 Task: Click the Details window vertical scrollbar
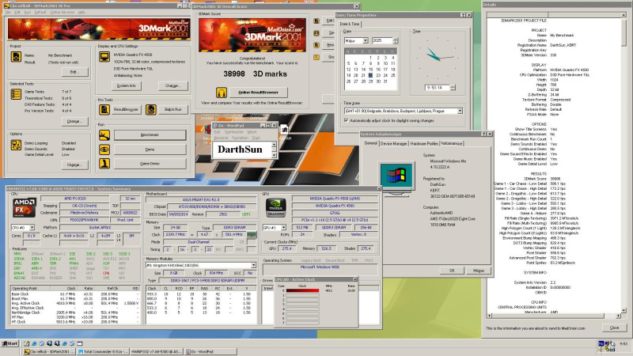pos(624,163)
